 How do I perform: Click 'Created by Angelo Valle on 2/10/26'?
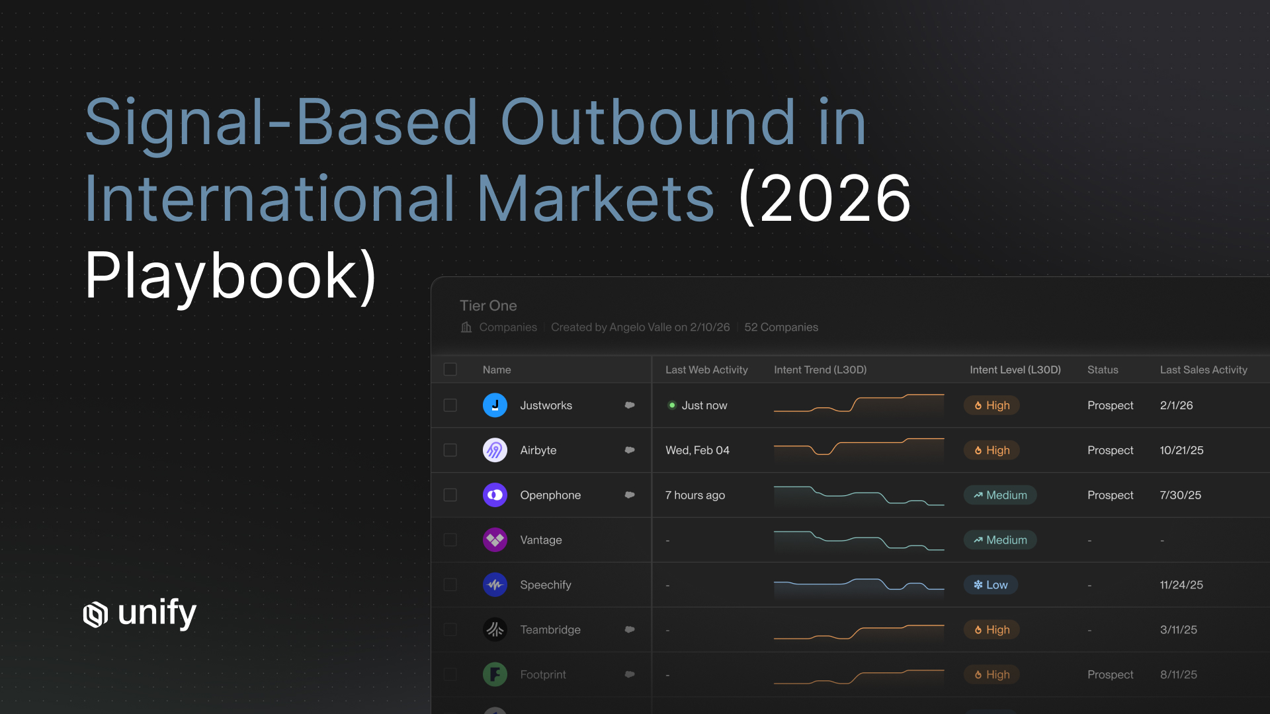(640, 327)
